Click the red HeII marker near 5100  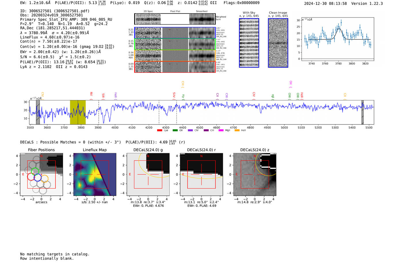click(302, 96)
